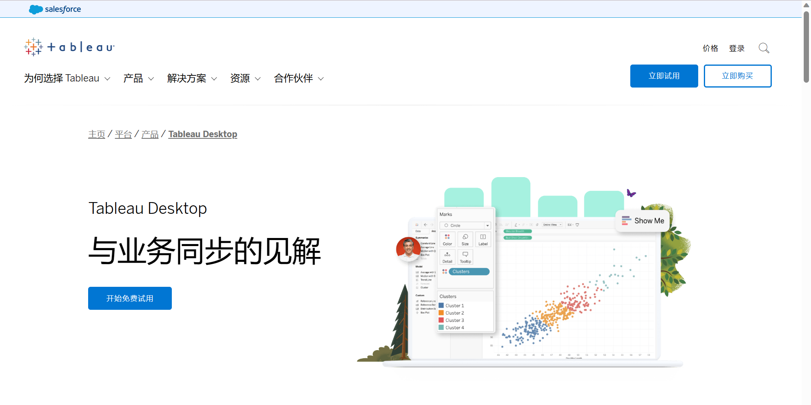The height and width of the screenshot is (405, 811).
Task: Open the search magnifier icon
Action: coord(764,48)
